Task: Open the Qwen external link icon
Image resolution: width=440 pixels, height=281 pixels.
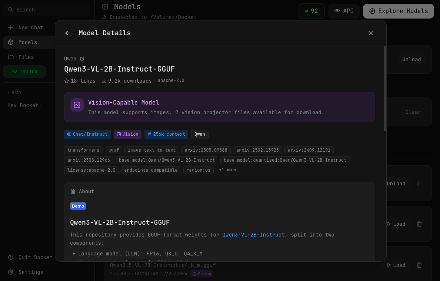Action: coord(82,59)
